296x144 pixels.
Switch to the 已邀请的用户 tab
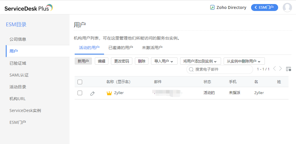click(120, 48)
